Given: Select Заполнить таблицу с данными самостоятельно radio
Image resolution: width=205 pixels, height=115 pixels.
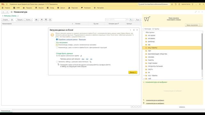Looking at the screenshot, I should 57,62.
